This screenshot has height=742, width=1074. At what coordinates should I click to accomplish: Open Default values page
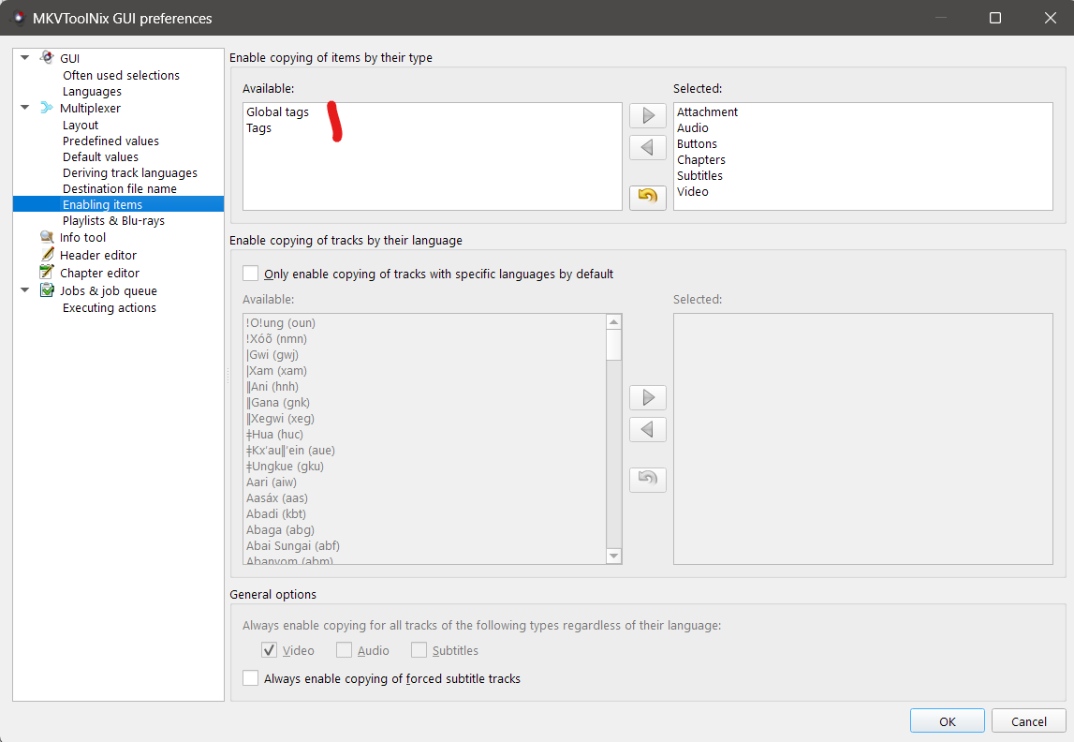(101, 156)
